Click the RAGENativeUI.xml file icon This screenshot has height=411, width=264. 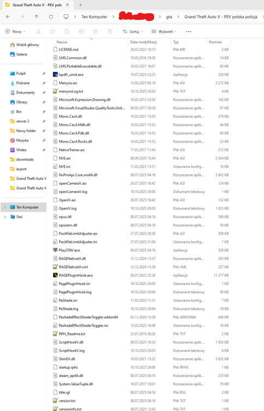(x=55, y=267)
